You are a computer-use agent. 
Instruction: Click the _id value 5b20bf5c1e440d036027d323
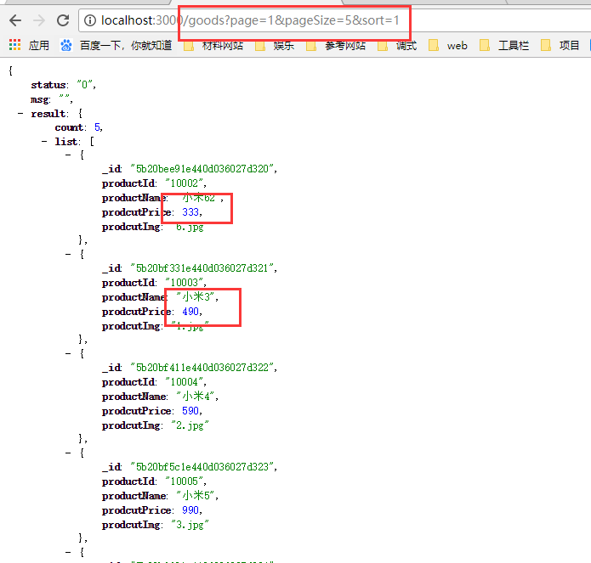(202, 467)
